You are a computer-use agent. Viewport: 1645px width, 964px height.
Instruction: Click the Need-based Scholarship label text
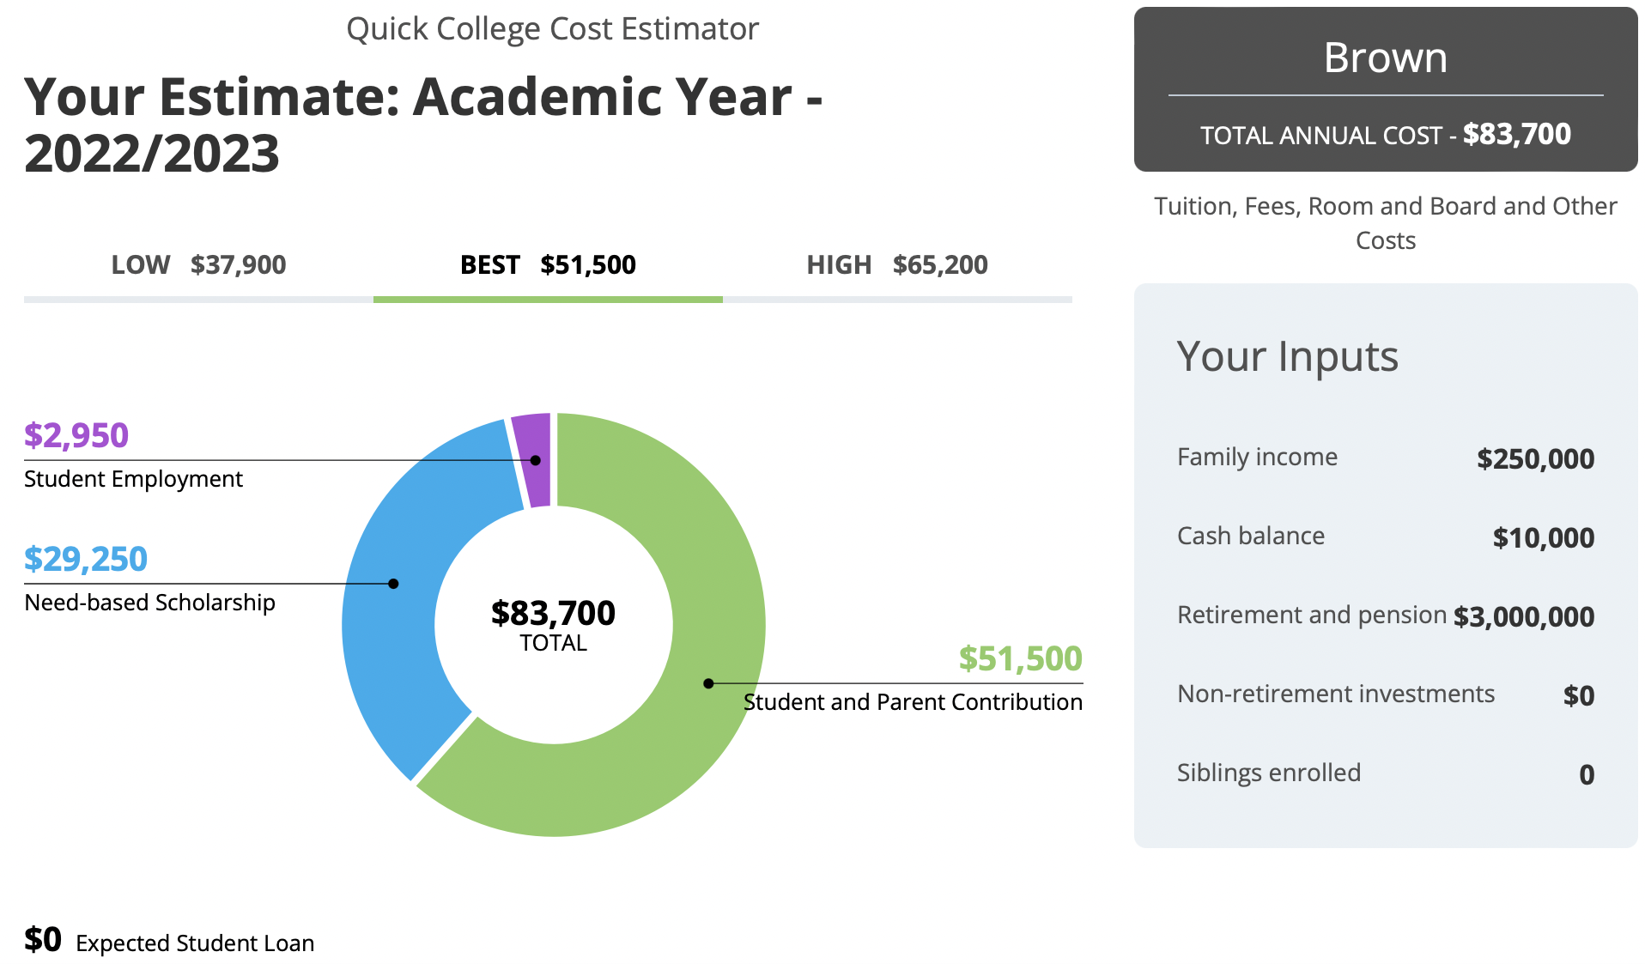point(149,603)
